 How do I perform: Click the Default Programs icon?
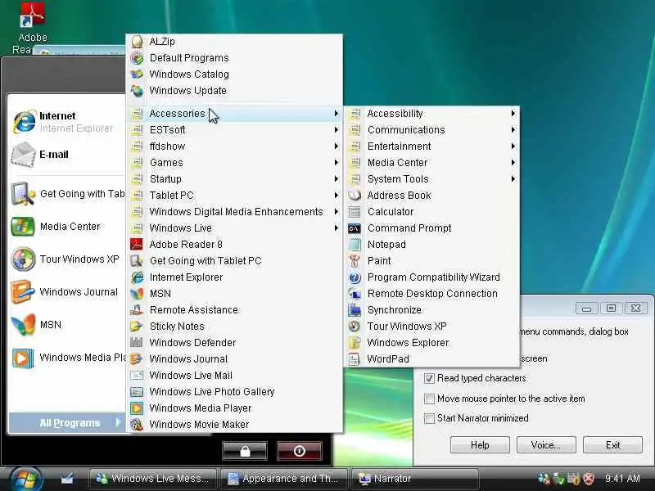click(x=137, y=57)
